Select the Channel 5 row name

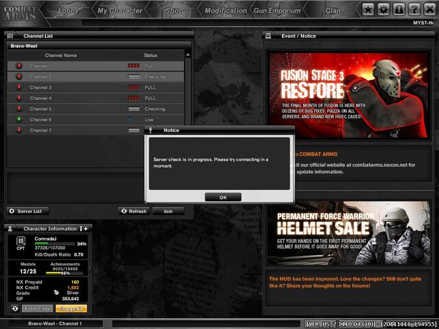pos(40,109)
